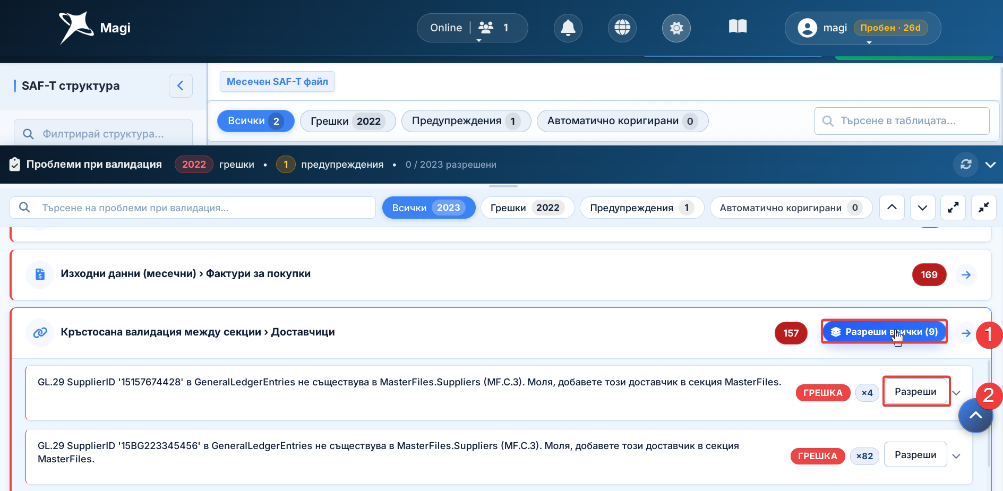Click ×82 occurrence count badge

tap(864, 456)
